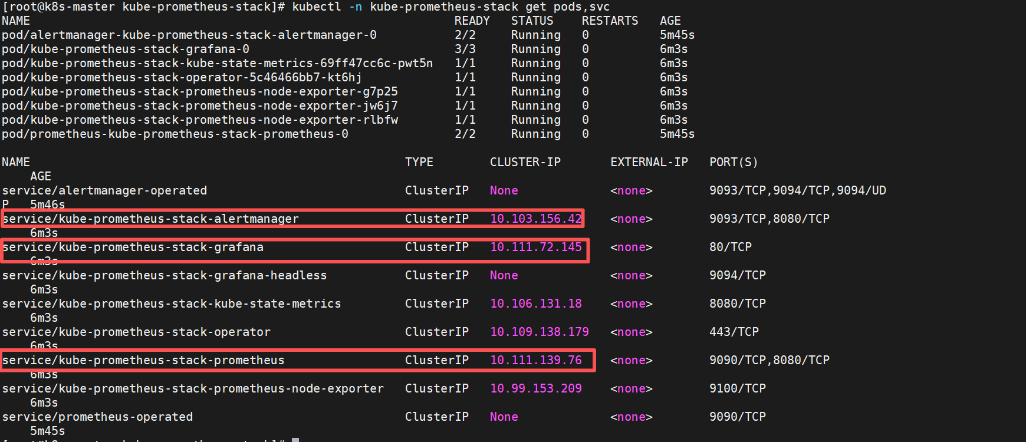The width and height of the screenshot is (1026, 442).
Task: Click the READY column header
Action: [x=472, y=21]
